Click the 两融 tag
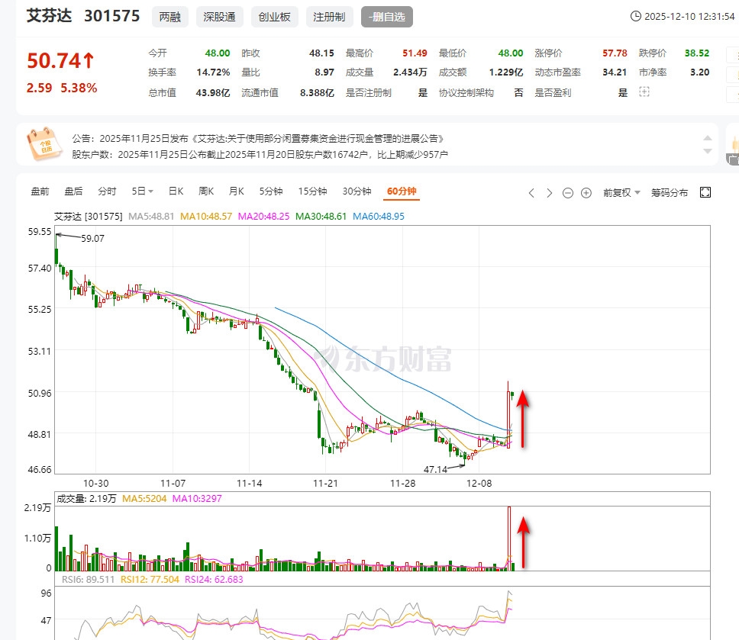Viewport: 739px width, 640px height. pyautogui.click(x=170, y=17)
